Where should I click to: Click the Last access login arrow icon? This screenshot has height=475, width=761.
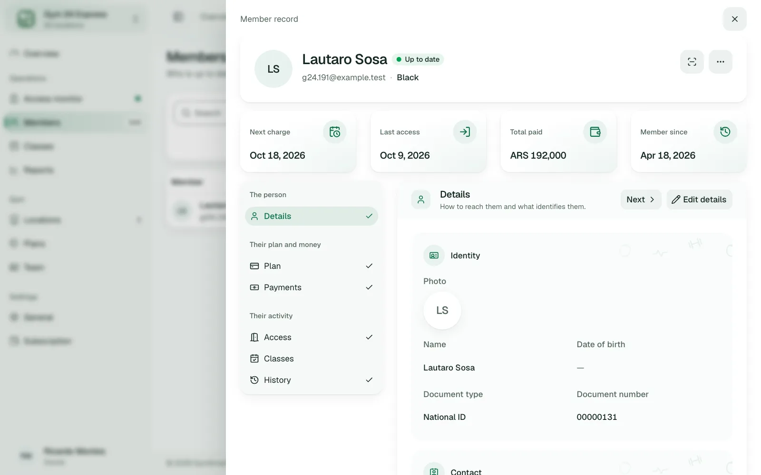pos(465,132)
